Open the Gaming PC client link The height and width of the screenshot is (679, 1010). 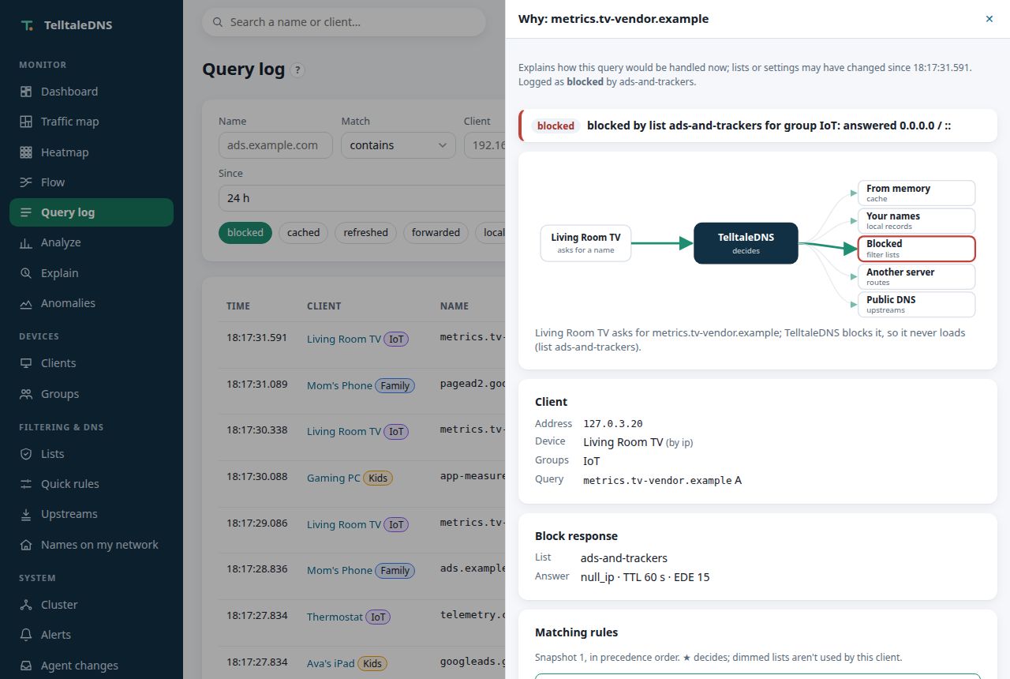(334, 478)
